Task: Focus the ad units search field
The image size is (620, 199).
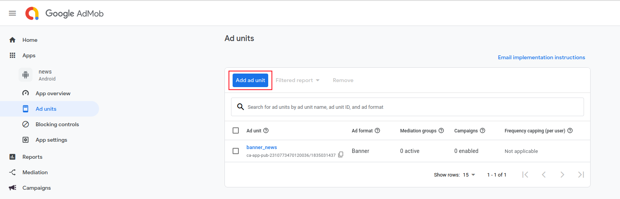Action: tap(410, 107)
